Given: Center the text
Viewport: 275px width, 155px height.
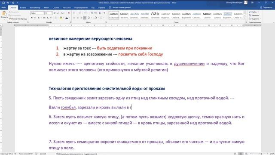Looking at the screenshot, I should pos(78,18).
